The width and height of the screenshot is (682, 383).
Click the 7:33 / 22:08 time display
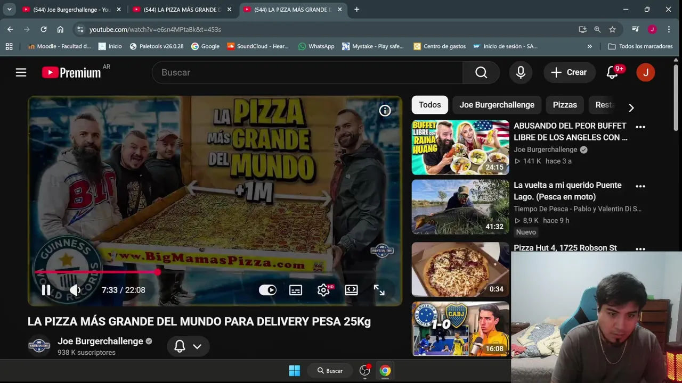click(123, 290)
